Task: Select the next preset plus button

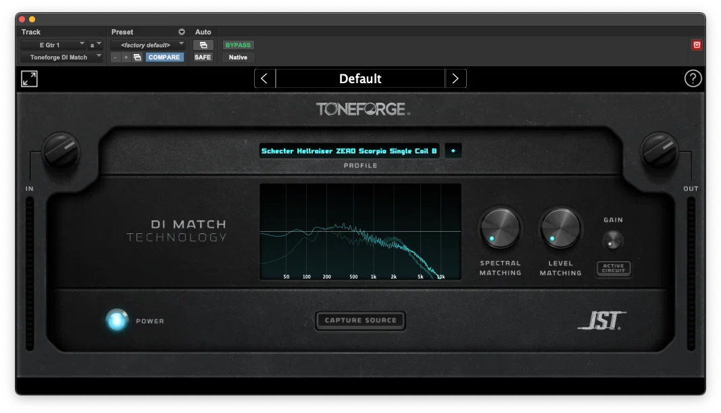Action: [126, 57]
